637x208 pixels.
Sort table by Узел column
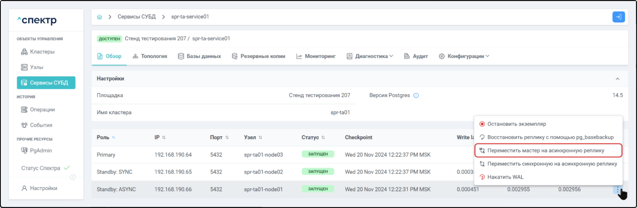(260, 138)
